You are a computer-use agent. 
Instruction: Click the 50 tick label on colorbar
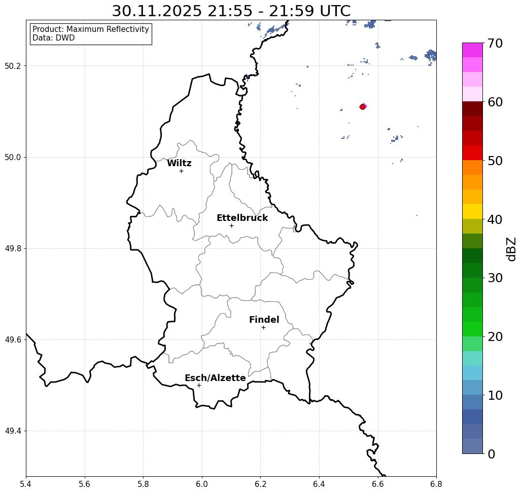[495, 161]
